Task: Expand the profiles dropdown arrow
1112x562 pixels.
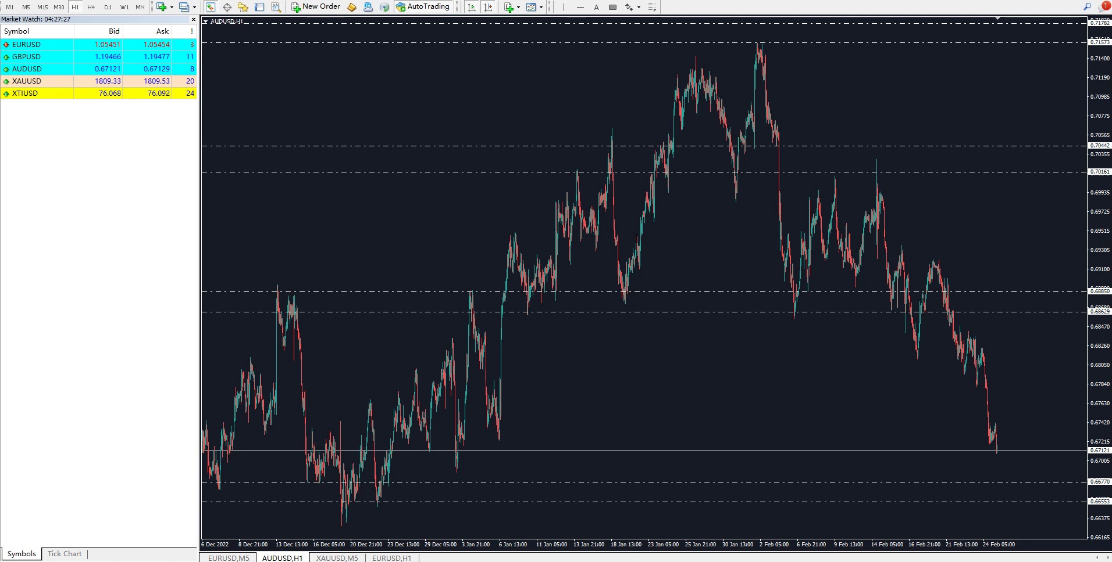Action: point(194,7)
